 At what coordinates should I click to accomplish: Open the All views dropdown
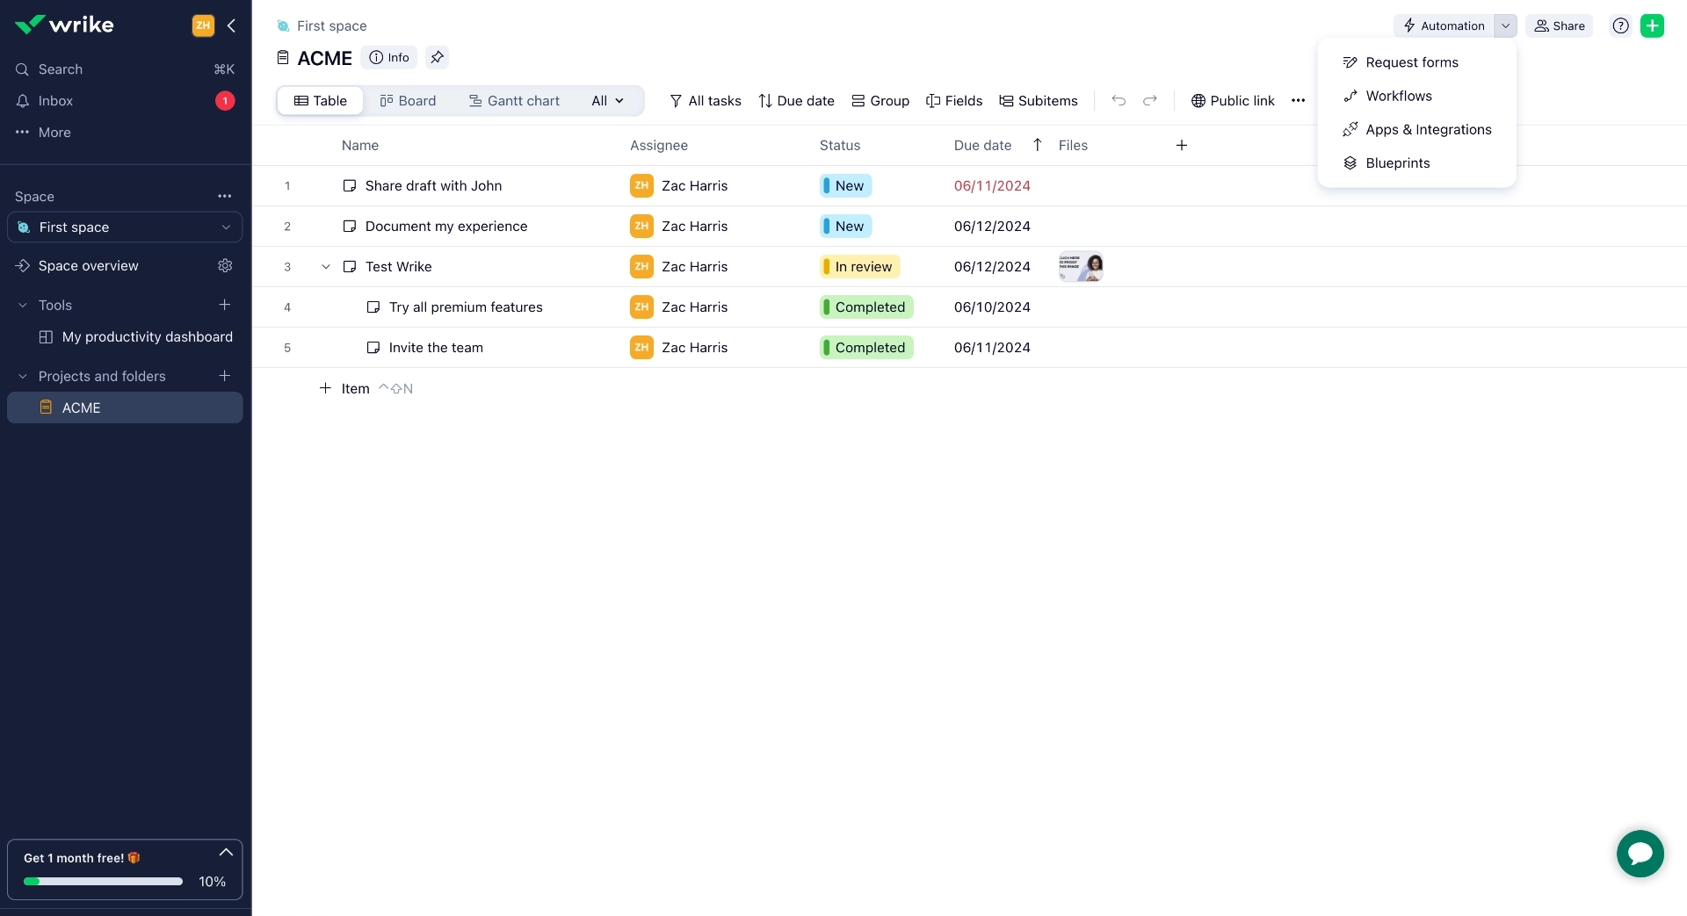608,101
